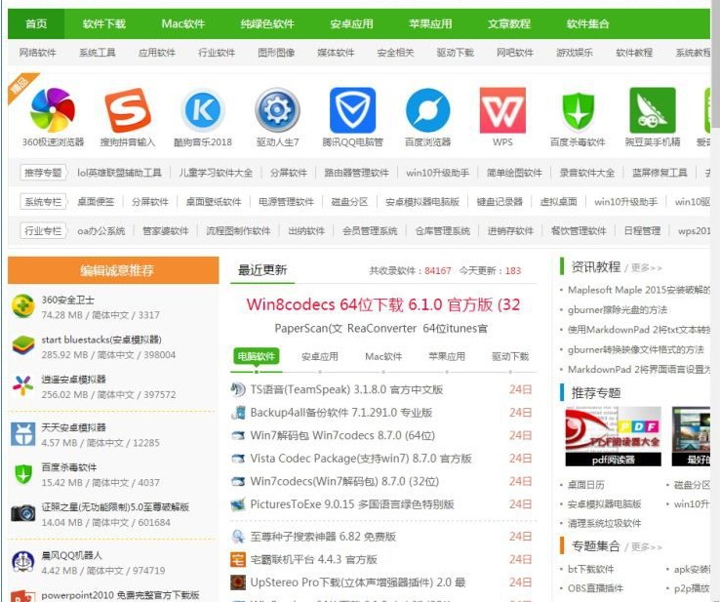720x602 pixels.
Task: Open the Win8codecs 64位下载 headline
Action: (383, 304)
